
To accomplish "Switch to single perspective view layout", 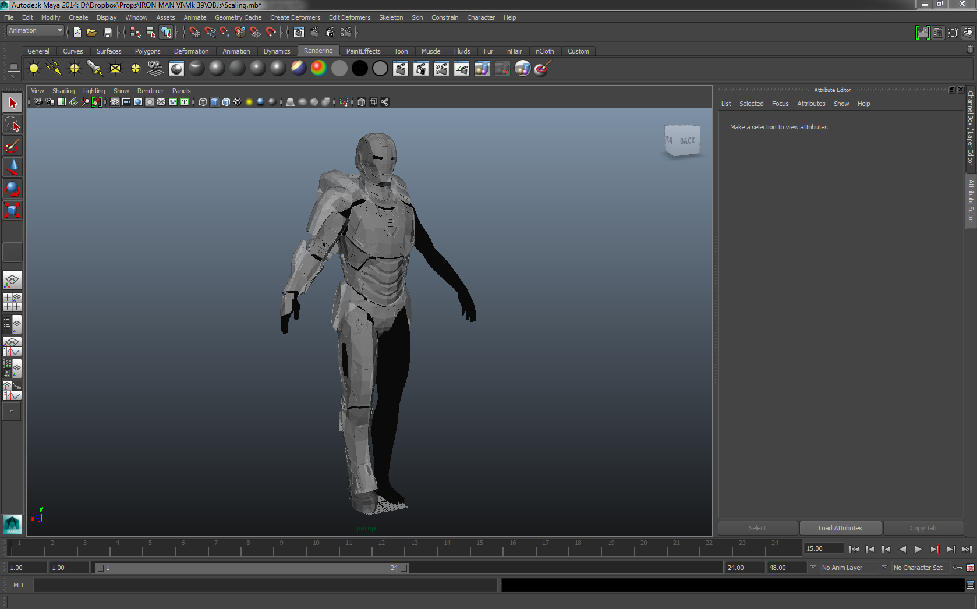I will pyautogui.click(x=12, y=281).
